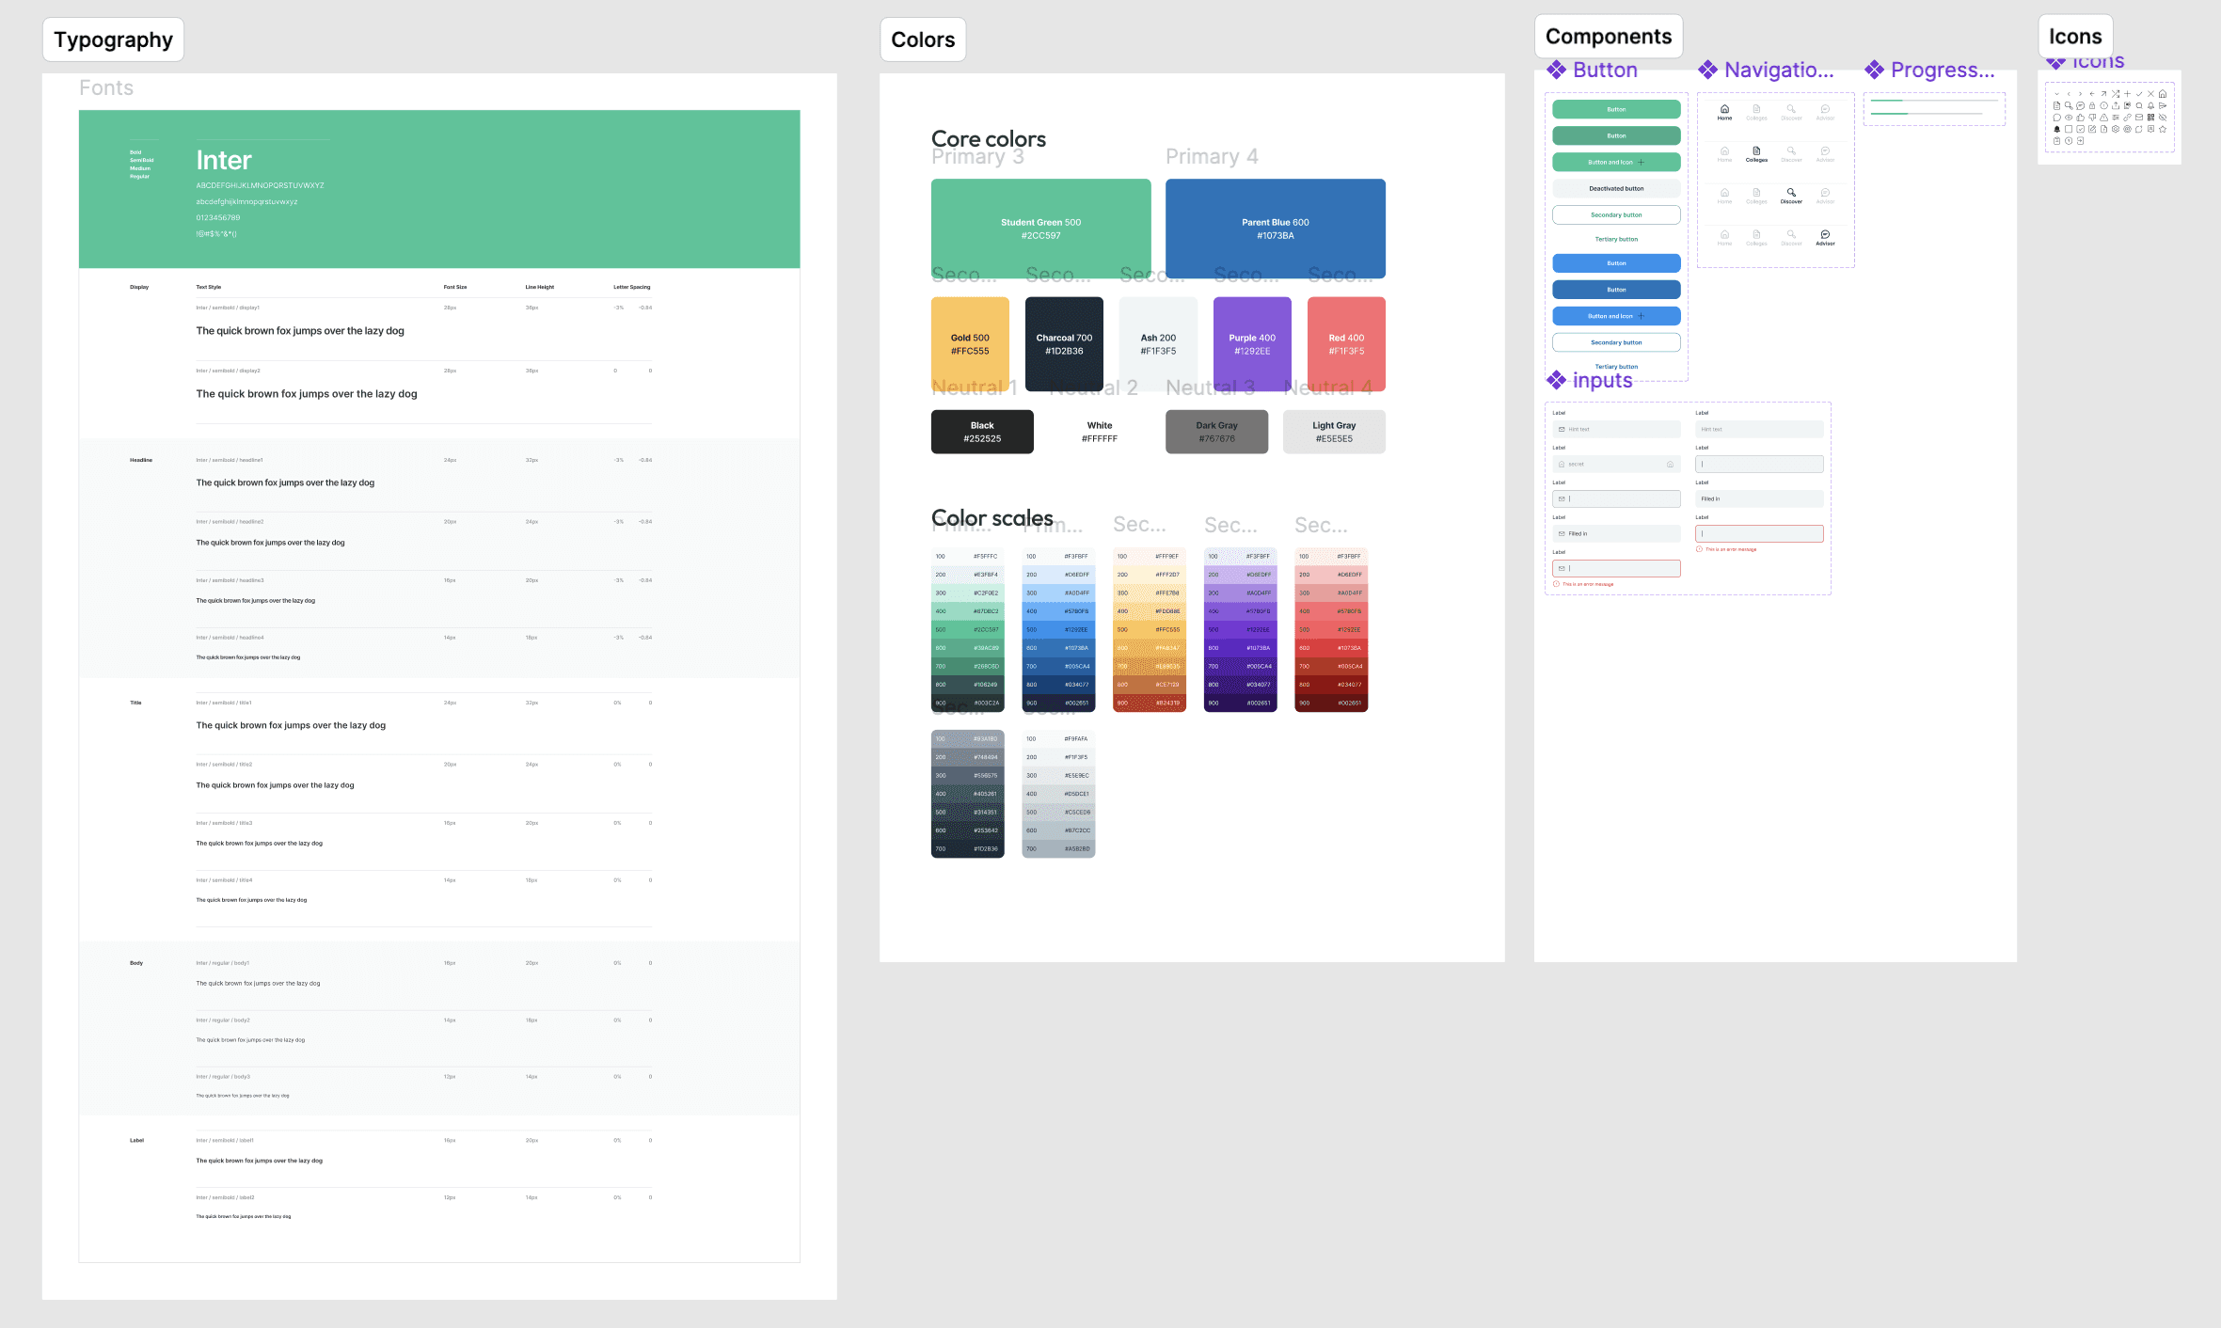Click the green Button and Icon button

coord(1616,162)
